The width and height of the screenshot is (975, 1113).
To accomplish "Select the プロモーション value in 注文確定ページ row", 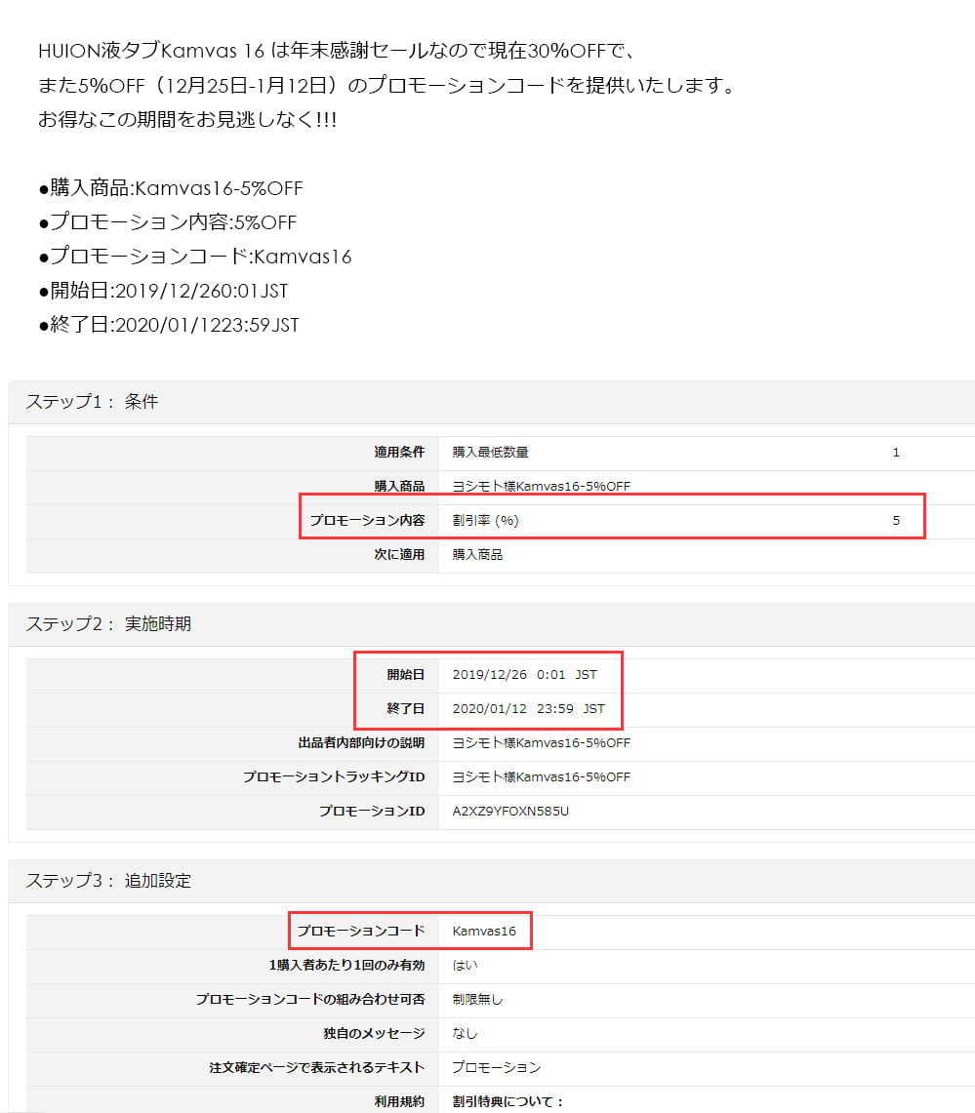I will coord(497,1067).
